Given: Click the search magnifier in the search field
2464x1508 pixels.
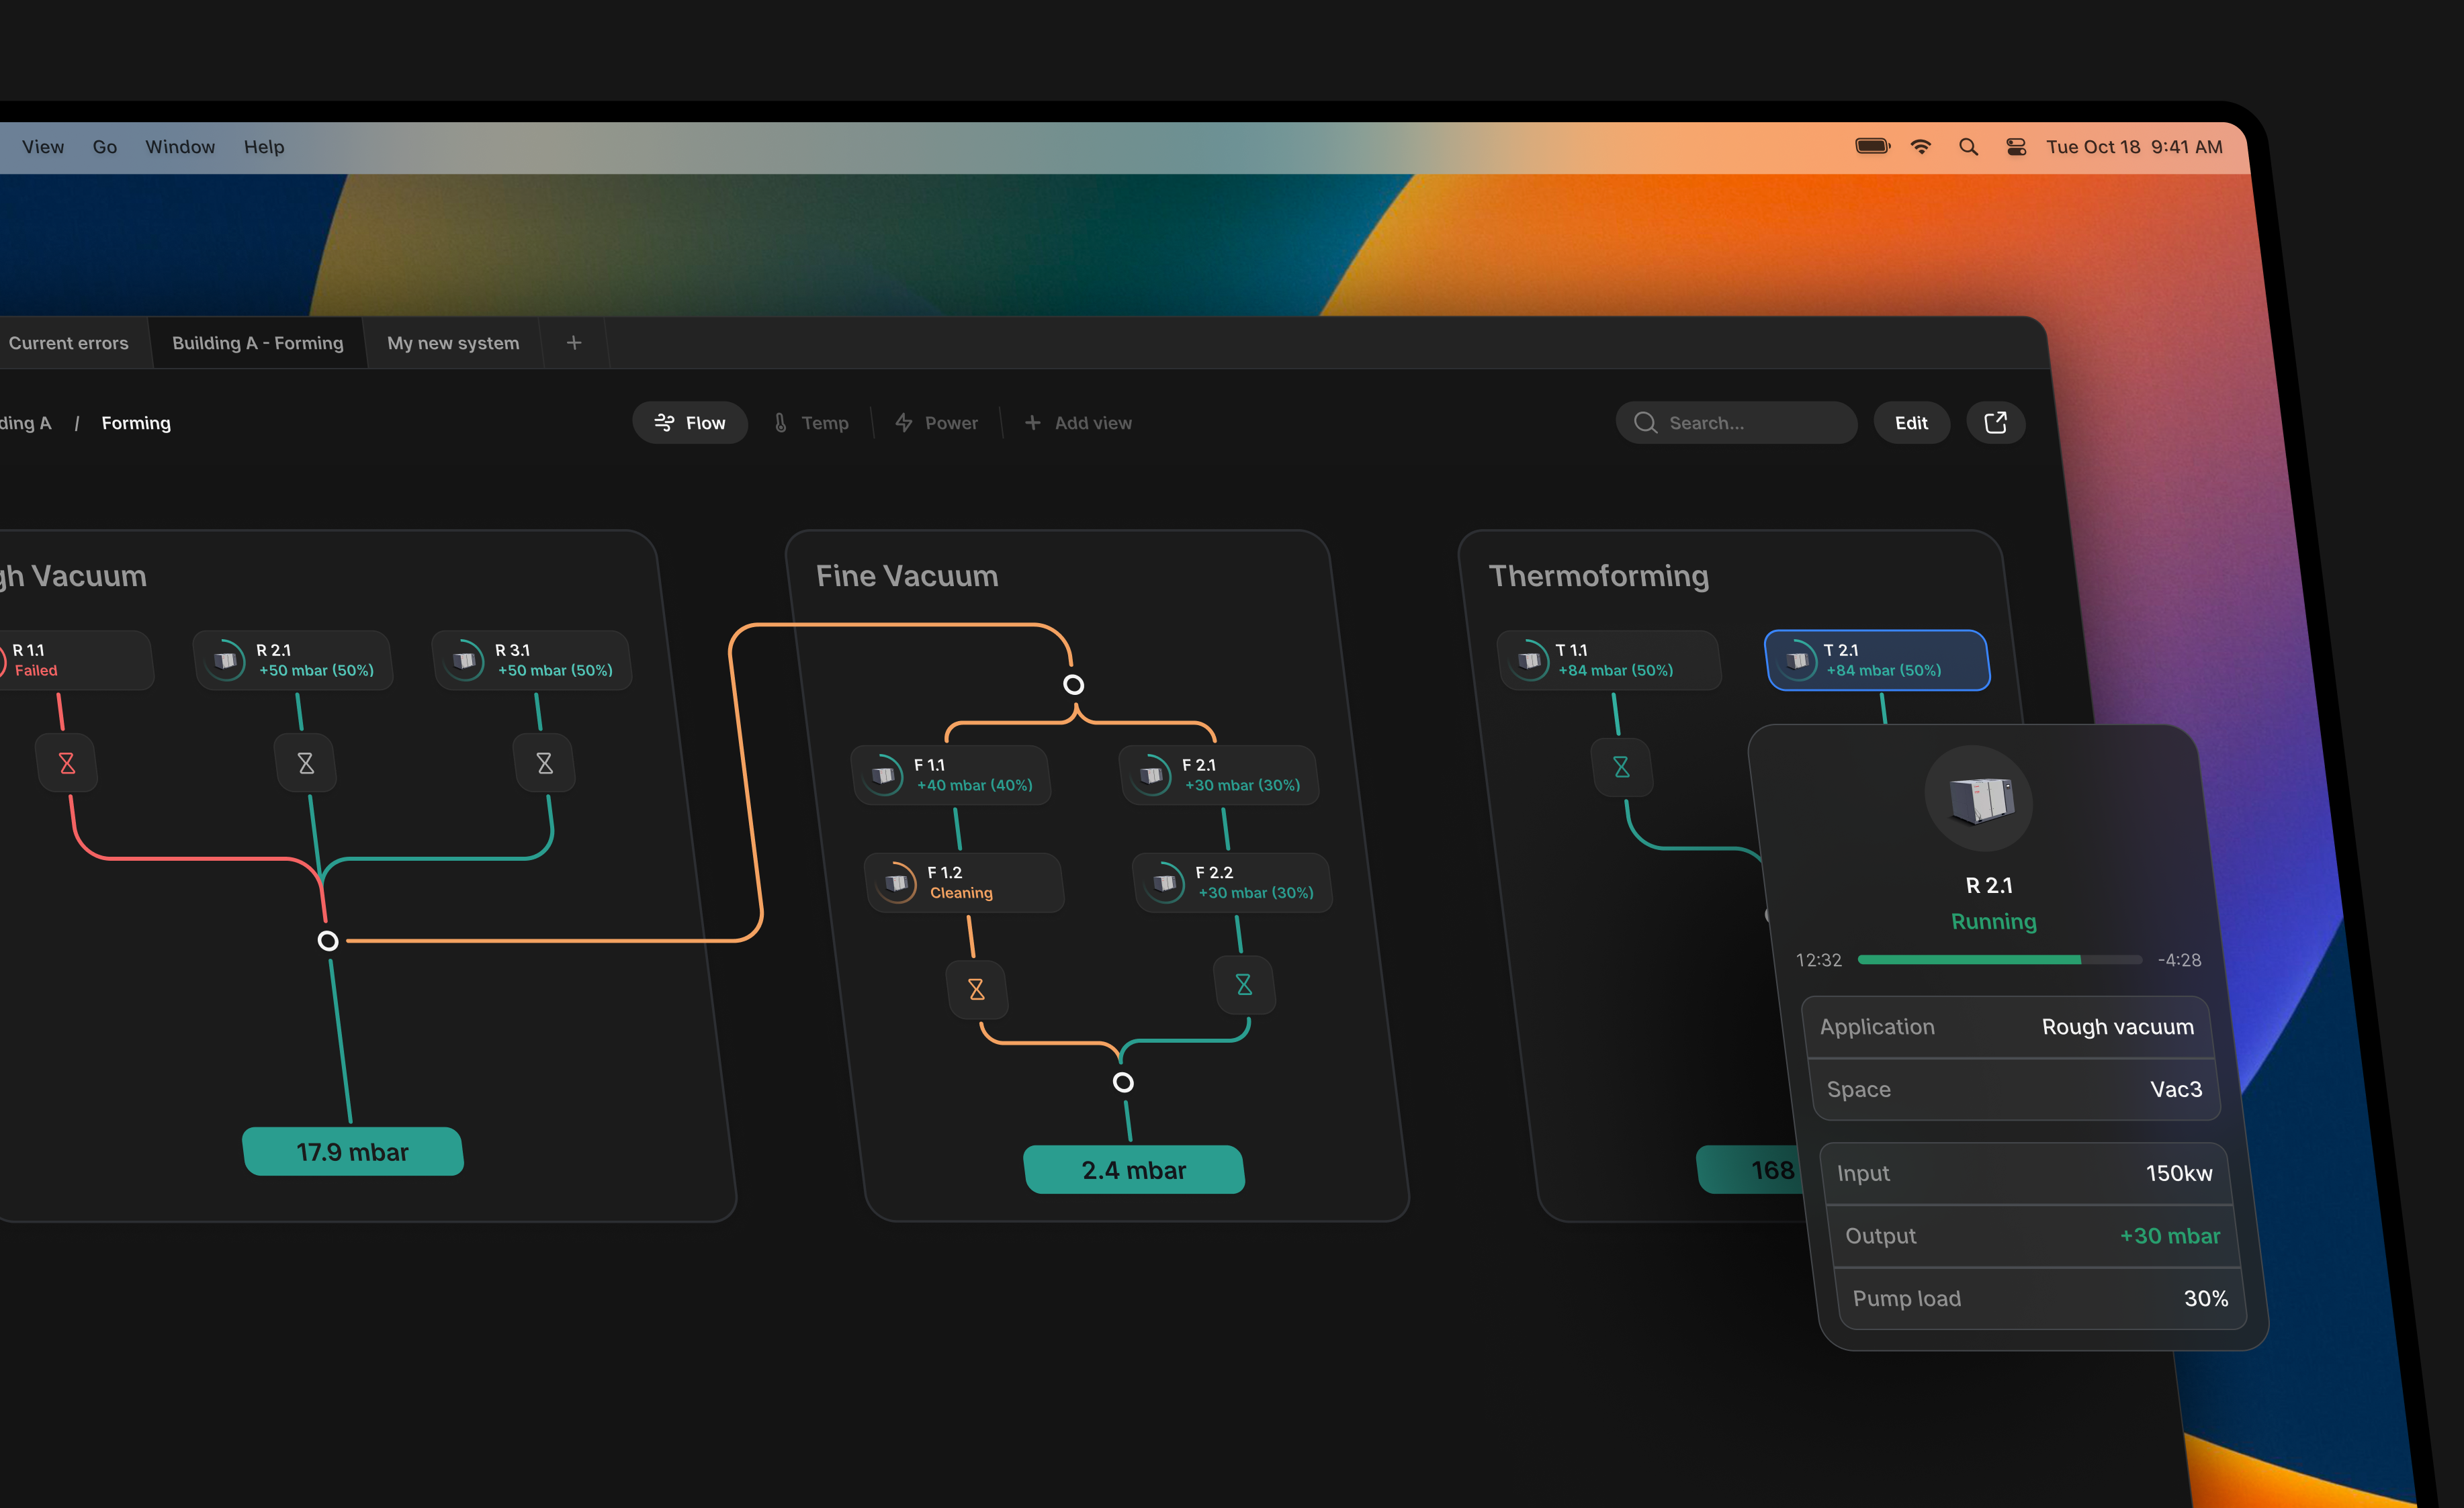Looking at the screenshot, I should click(x=1645, y=422).
